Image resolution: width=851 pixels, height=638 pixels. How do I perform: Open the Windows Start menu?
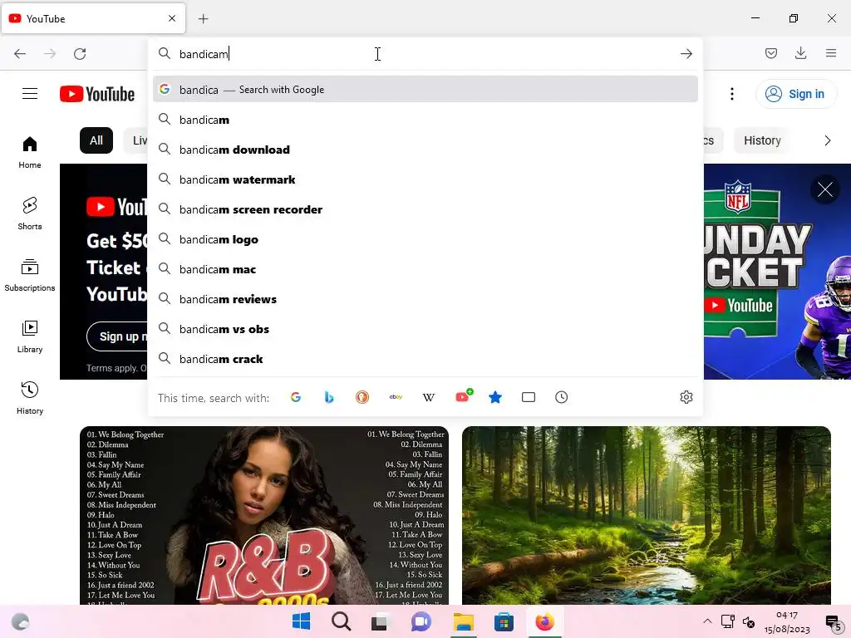pos(301,621)
